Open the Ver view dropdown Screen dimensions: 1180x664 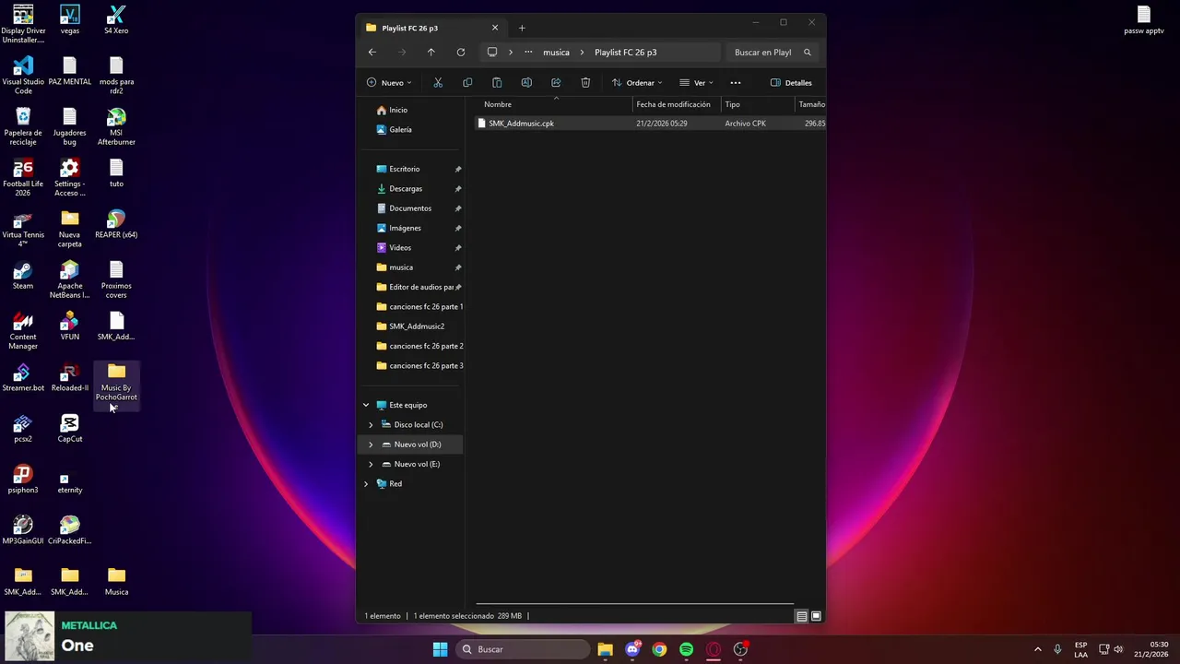click(x=697, y=83)
